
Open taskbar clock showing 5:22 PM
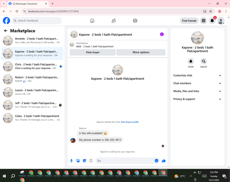214,176
